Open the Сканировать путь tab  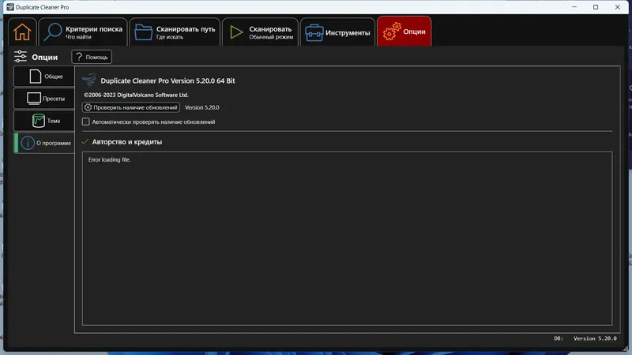coord(175,32)
